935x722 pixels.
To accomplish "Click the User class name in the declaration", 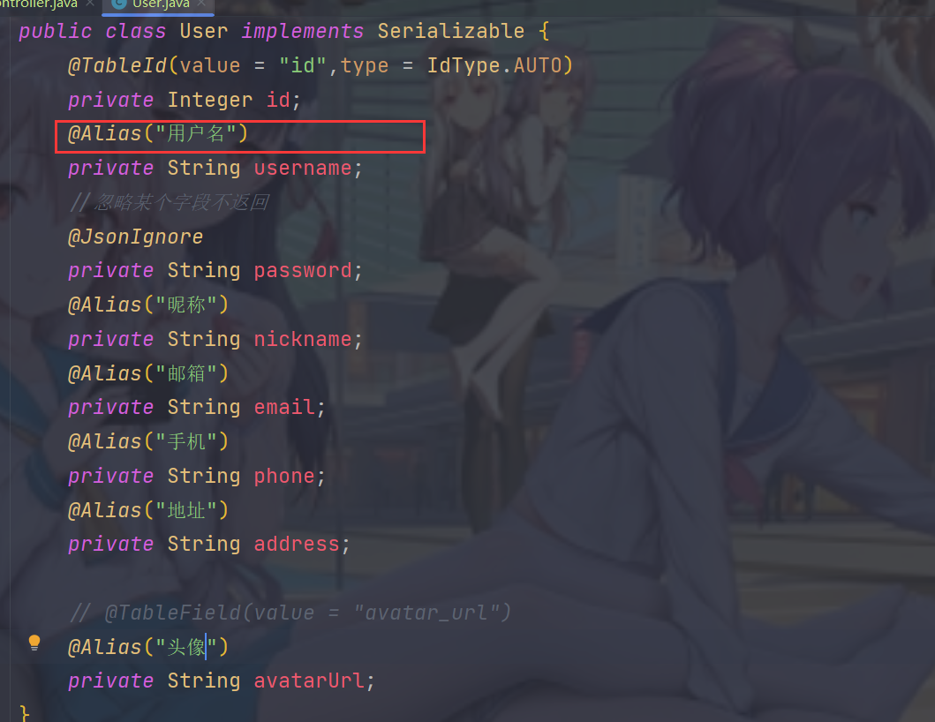I will 204,31.
